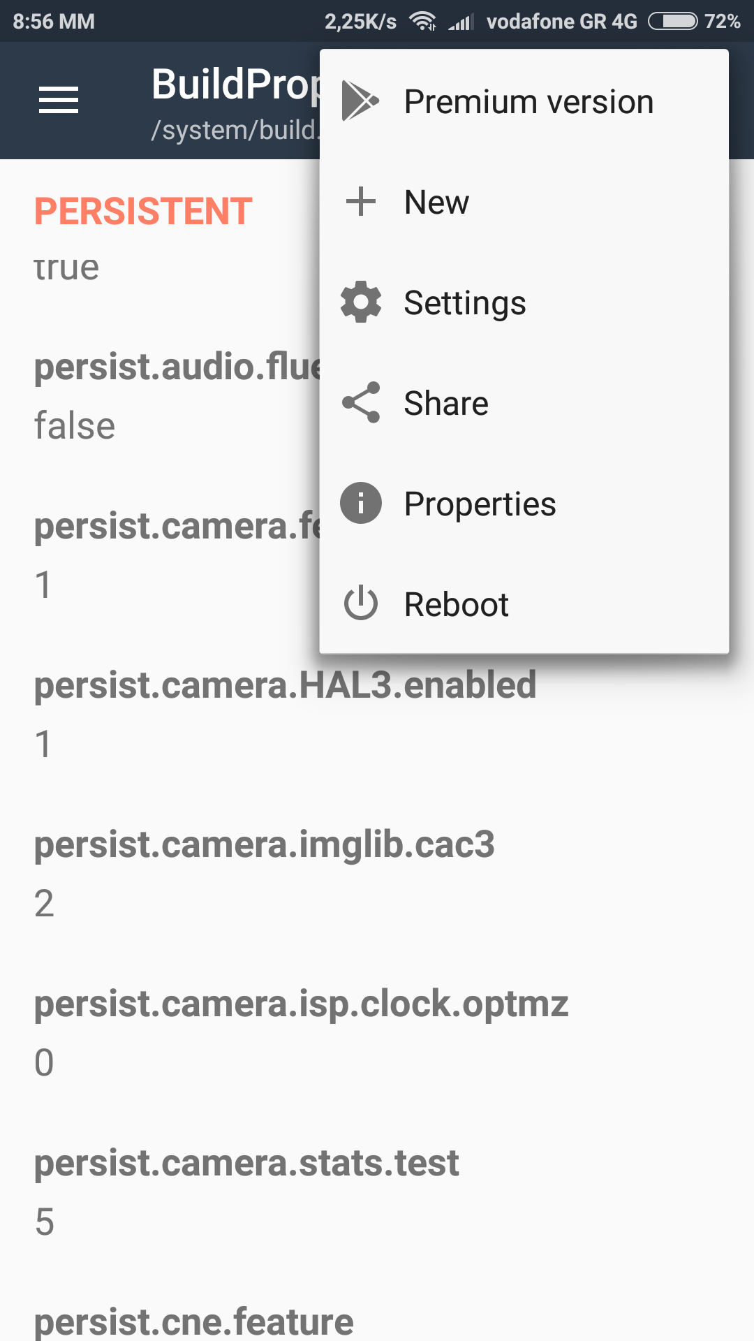The image size is (754, 1341).
Task: Open the hamburger navigation menu
Action: [x=59, y=100]
